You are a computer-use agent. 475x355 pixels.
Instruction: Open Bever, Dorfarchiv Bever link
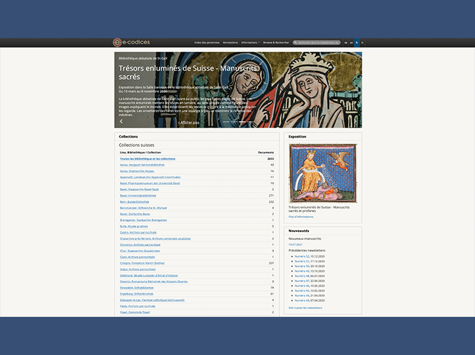(135, 214)
